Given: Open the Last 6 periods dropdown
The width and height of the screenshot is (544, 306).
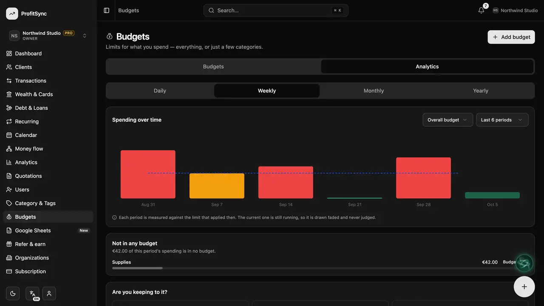Looking at the screenshot, I should point(502,120).
